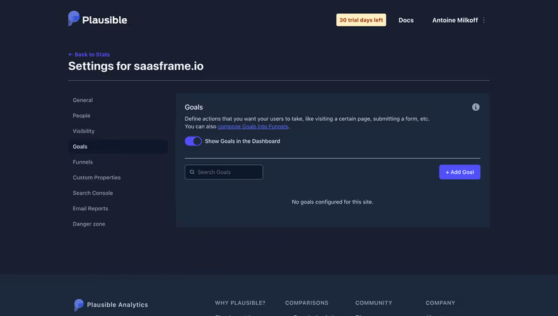Select the Goals settings section
Screen dimensions: 558x316
[118, 147]
